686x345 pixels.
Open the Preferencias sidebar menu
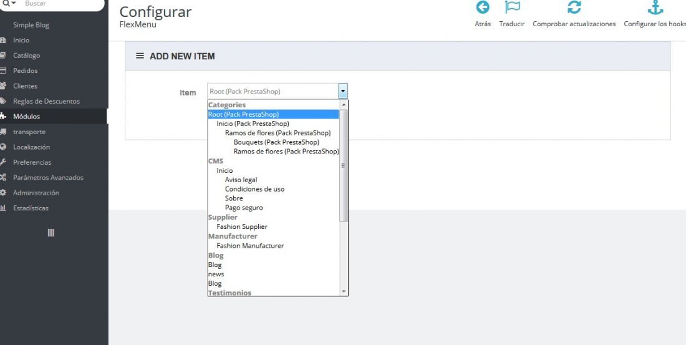(x=32, y=162)
